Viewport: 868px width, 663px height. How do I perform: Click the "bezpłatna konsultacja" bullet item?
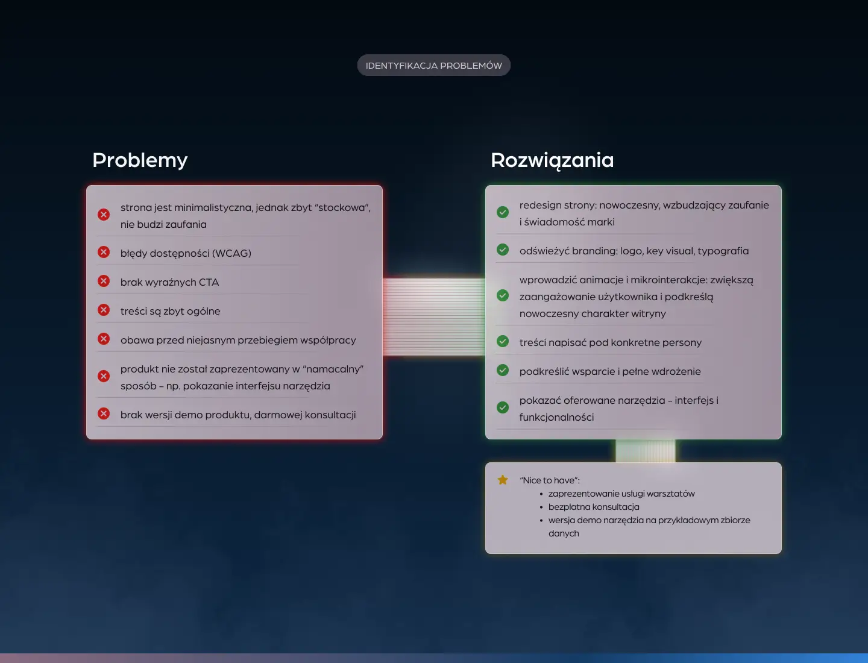click(594, 507)
